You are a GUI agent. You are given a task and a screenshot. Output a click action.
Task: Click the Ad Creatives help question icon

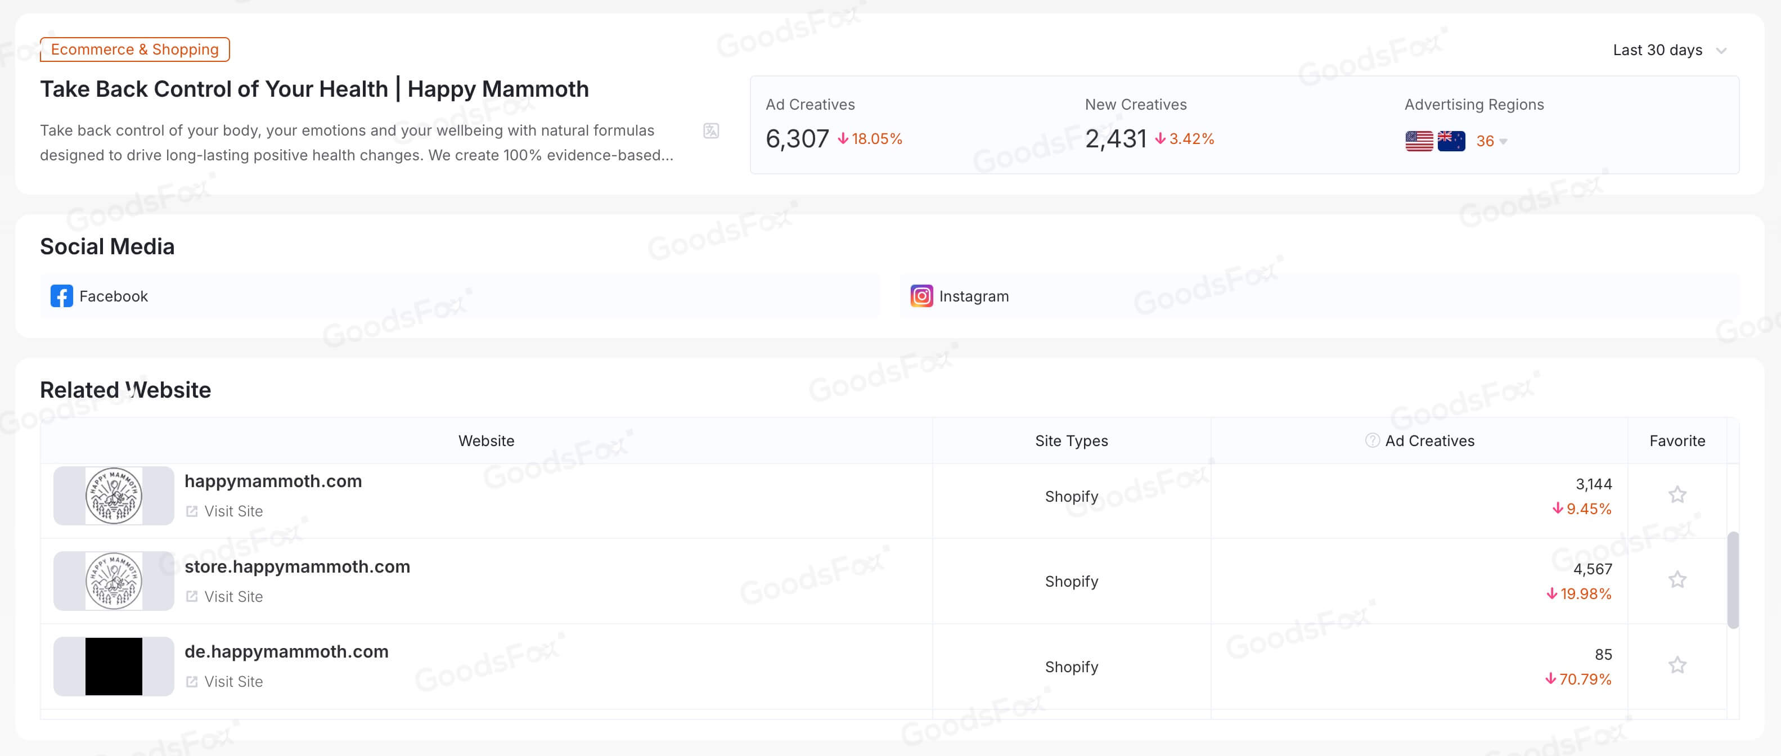(x=1371, y=440)
